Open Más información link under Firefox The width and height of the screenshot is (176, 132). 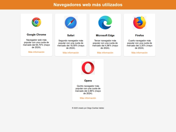pyautogui.click(x=139, y=53)
